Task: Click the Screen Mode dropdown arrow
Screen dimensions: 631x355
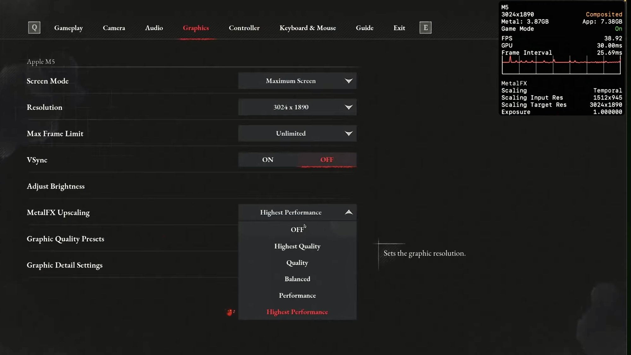Action: [348, 81]
